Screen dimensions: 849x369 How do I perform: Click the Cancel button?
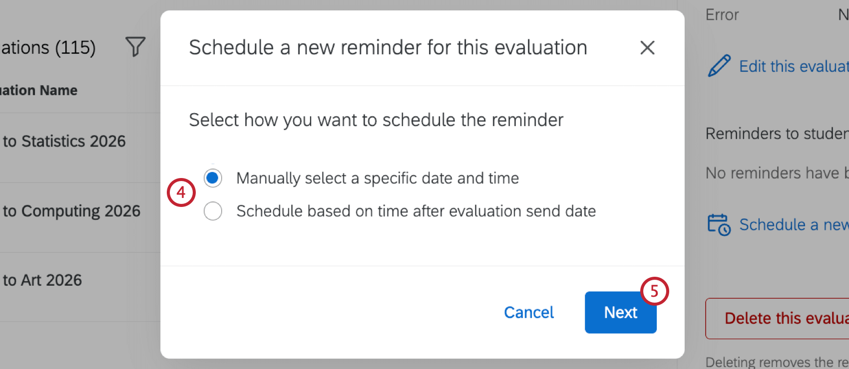click(x=529, y=313)
